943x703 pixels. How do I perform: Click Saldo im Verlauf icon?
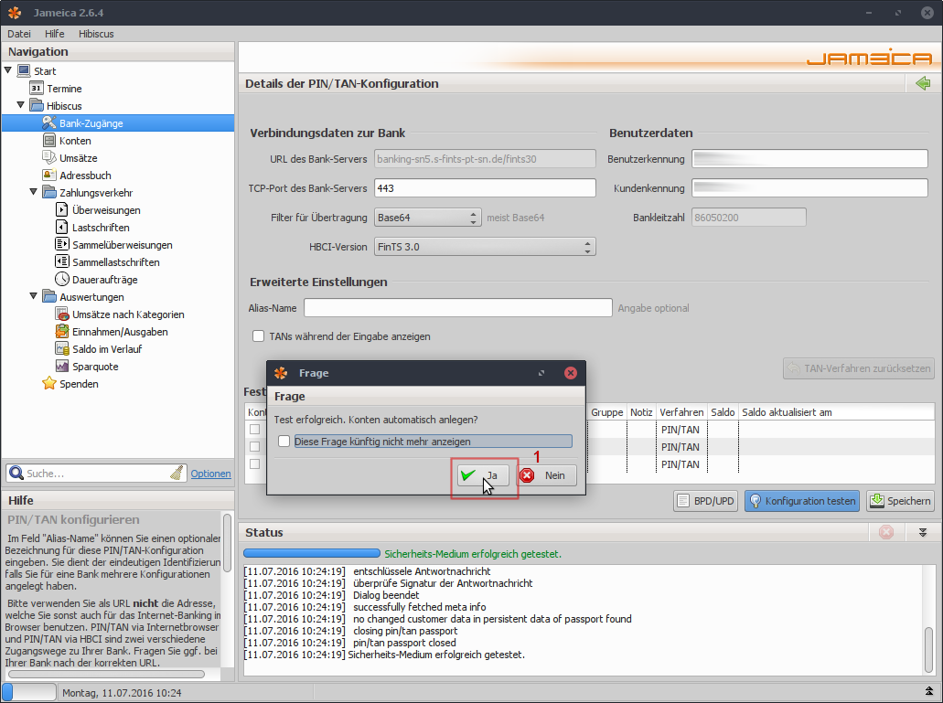click(x=61, y=349)
